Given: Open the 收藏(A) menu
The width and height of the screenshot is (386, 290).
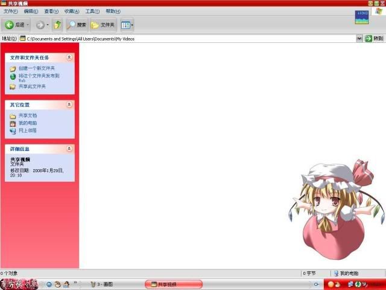Looking at the screenshot, I should pos(72,11).
